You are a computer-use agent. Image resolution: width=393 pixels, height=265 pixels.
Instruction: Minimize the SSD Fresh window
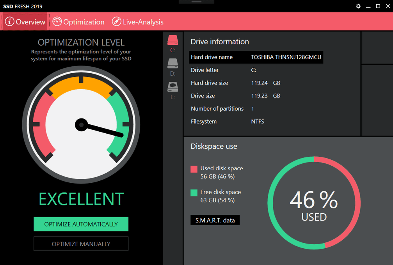[x=368, y=6]
